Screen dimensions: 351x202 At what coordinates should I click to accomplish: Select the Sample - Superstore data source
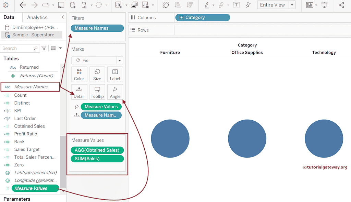pyautogui.click(x=31, y=35)
